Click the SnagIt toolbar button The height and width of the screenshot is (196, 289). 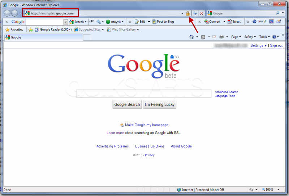point(259,21)
